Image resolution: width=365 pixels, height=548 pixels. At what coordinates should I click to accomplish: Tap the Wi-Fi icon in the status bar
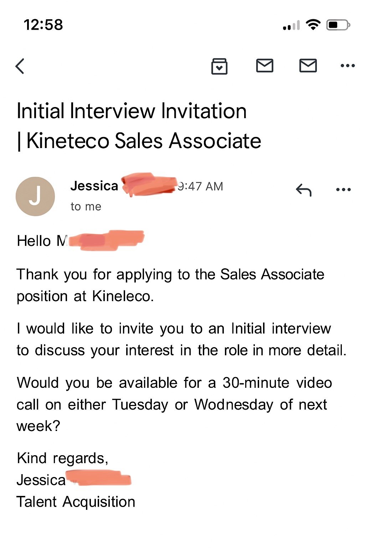click(x=313, y=25)
